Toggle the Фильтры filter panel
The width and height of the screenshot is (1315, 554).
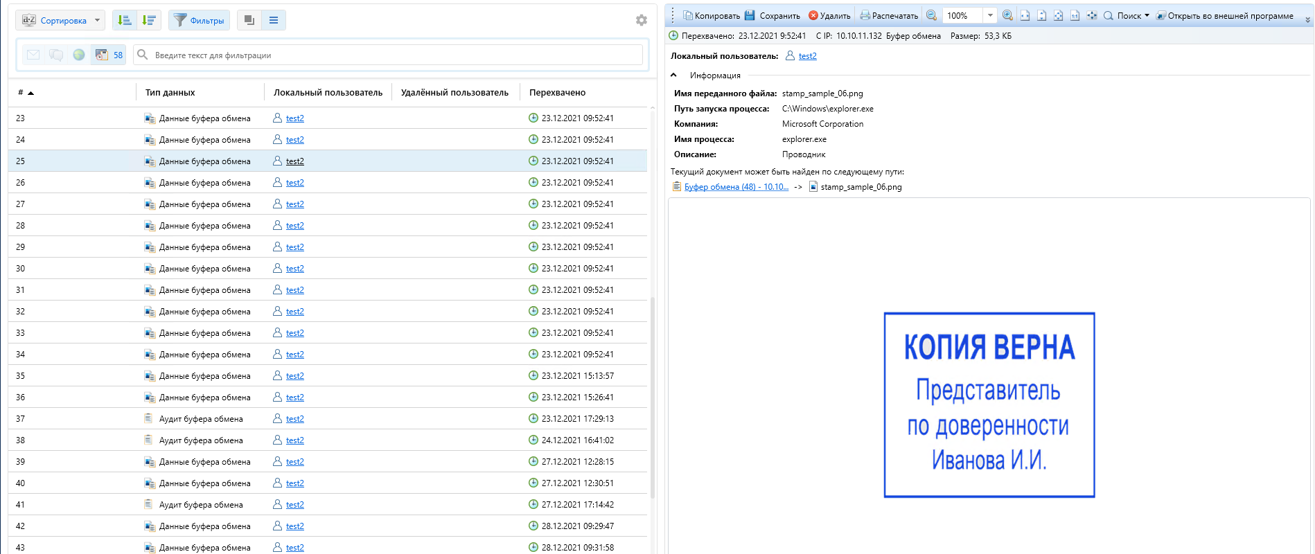pyautogui.click(x=200, y=20)
